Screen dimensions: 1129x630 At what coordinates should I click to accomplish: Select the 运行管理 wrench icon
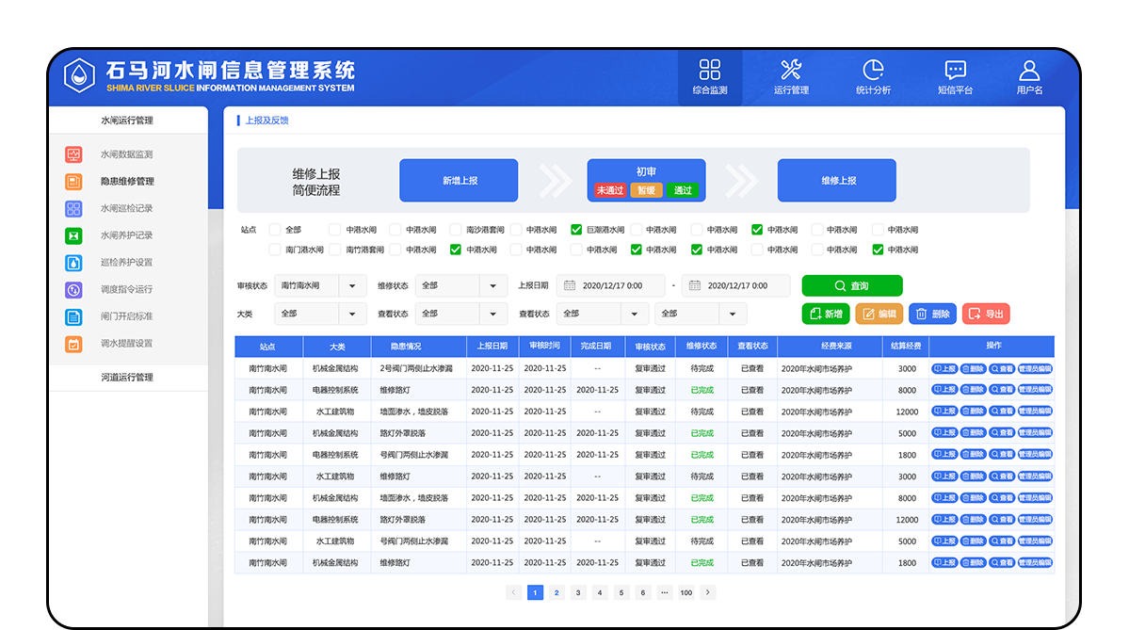[791, 69]
